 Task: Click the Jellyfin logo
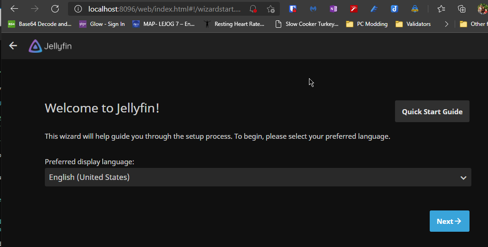50,46
